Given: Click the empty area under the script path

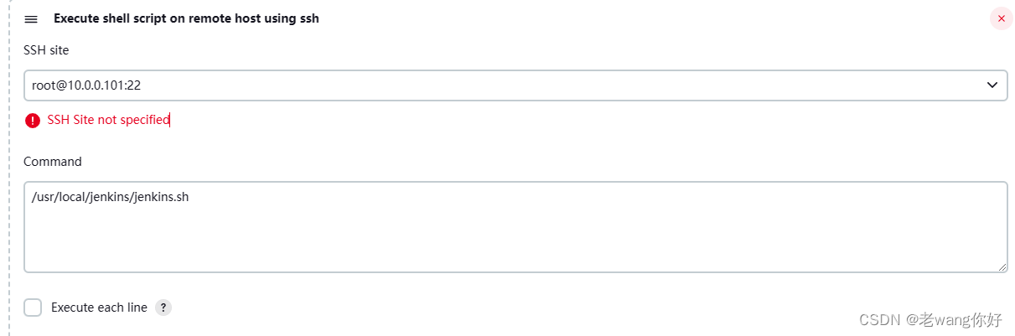Looking at the screenshot, I should [515, 239].
